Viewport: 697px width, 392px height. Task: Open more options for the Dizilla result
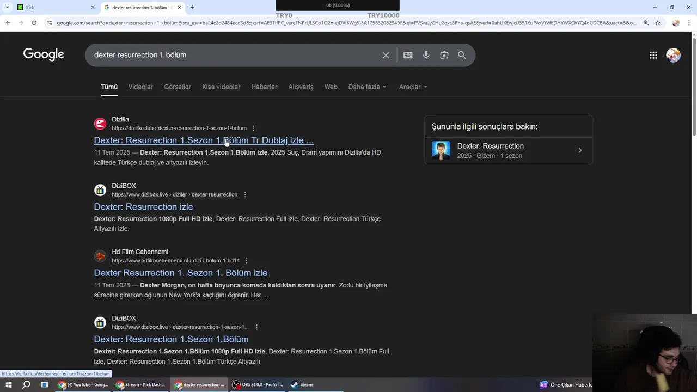(x=253, y=128)
